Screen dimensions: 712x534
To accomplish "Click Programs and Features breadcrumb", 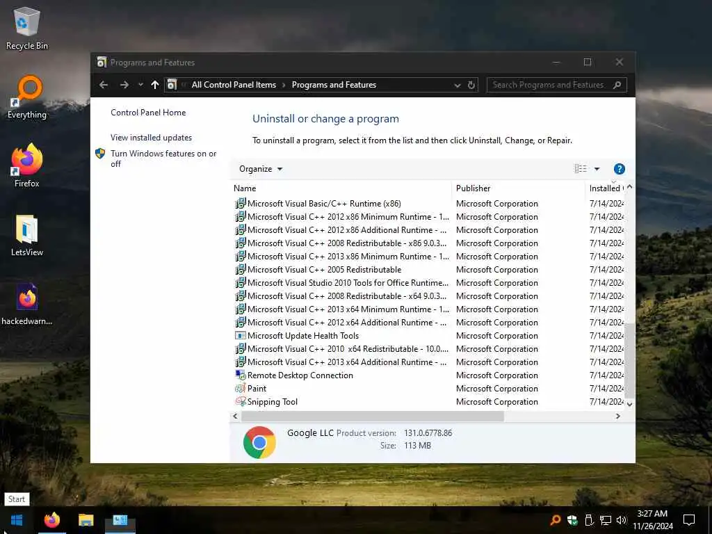I will pos(334,85).
